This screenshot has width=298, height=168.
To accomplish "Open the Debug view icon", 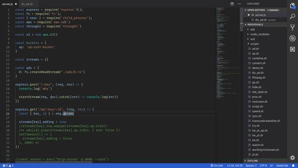I will point(292,38).
